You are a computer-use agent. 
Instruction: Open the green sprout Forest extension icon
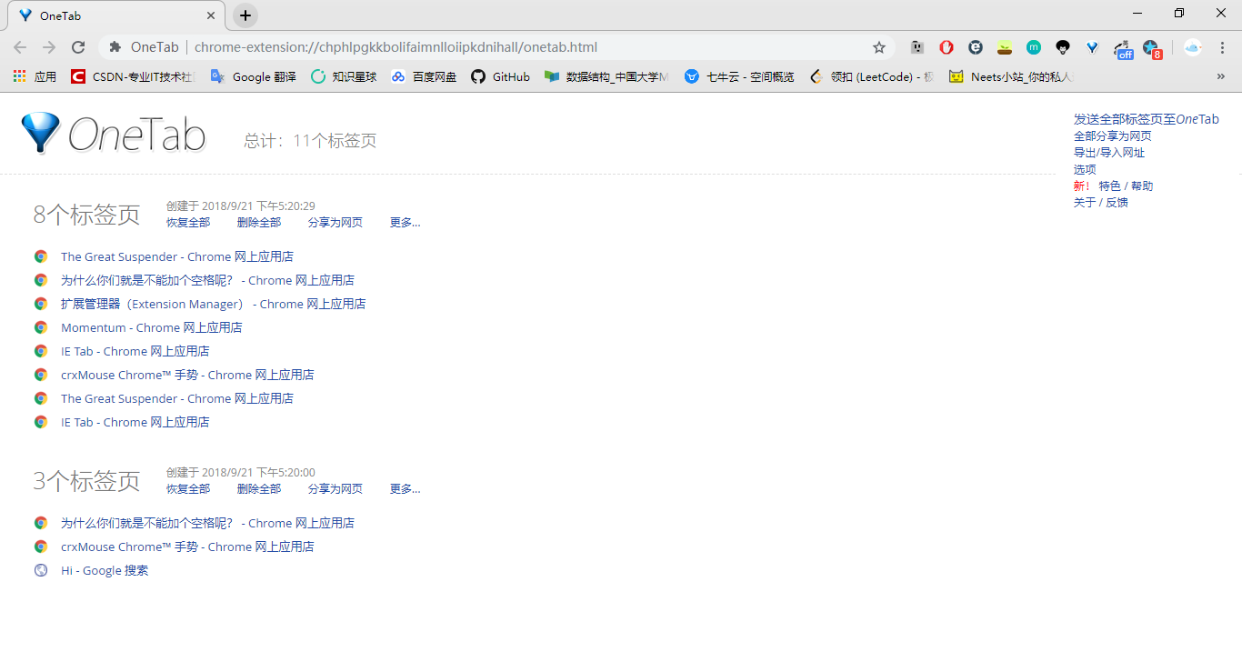pyautogui.click(x=1005, y=47)
